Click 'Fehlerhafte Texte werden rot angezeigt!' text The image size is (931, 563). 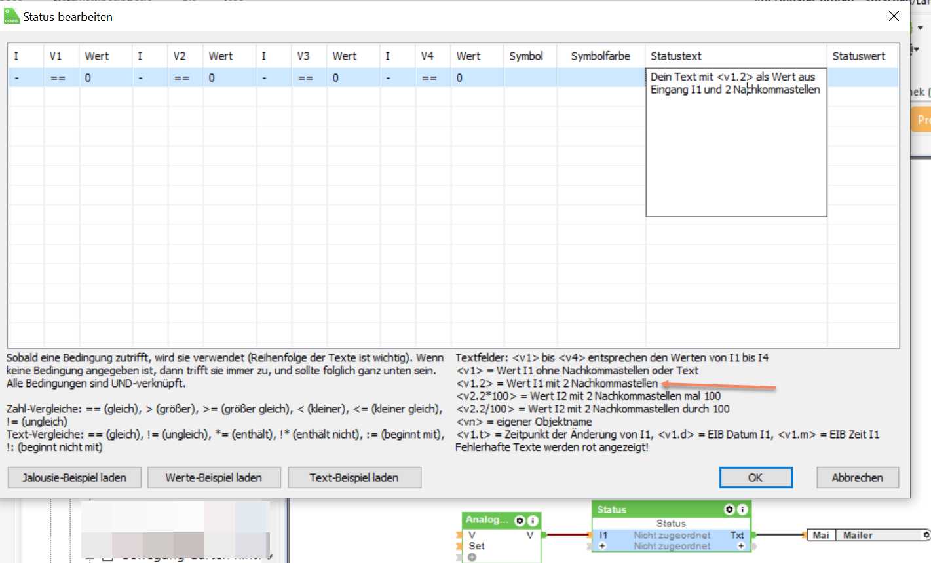[x=552, y=447]
